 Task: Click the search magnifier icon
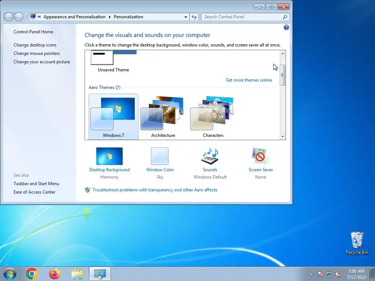pos(285,17)
